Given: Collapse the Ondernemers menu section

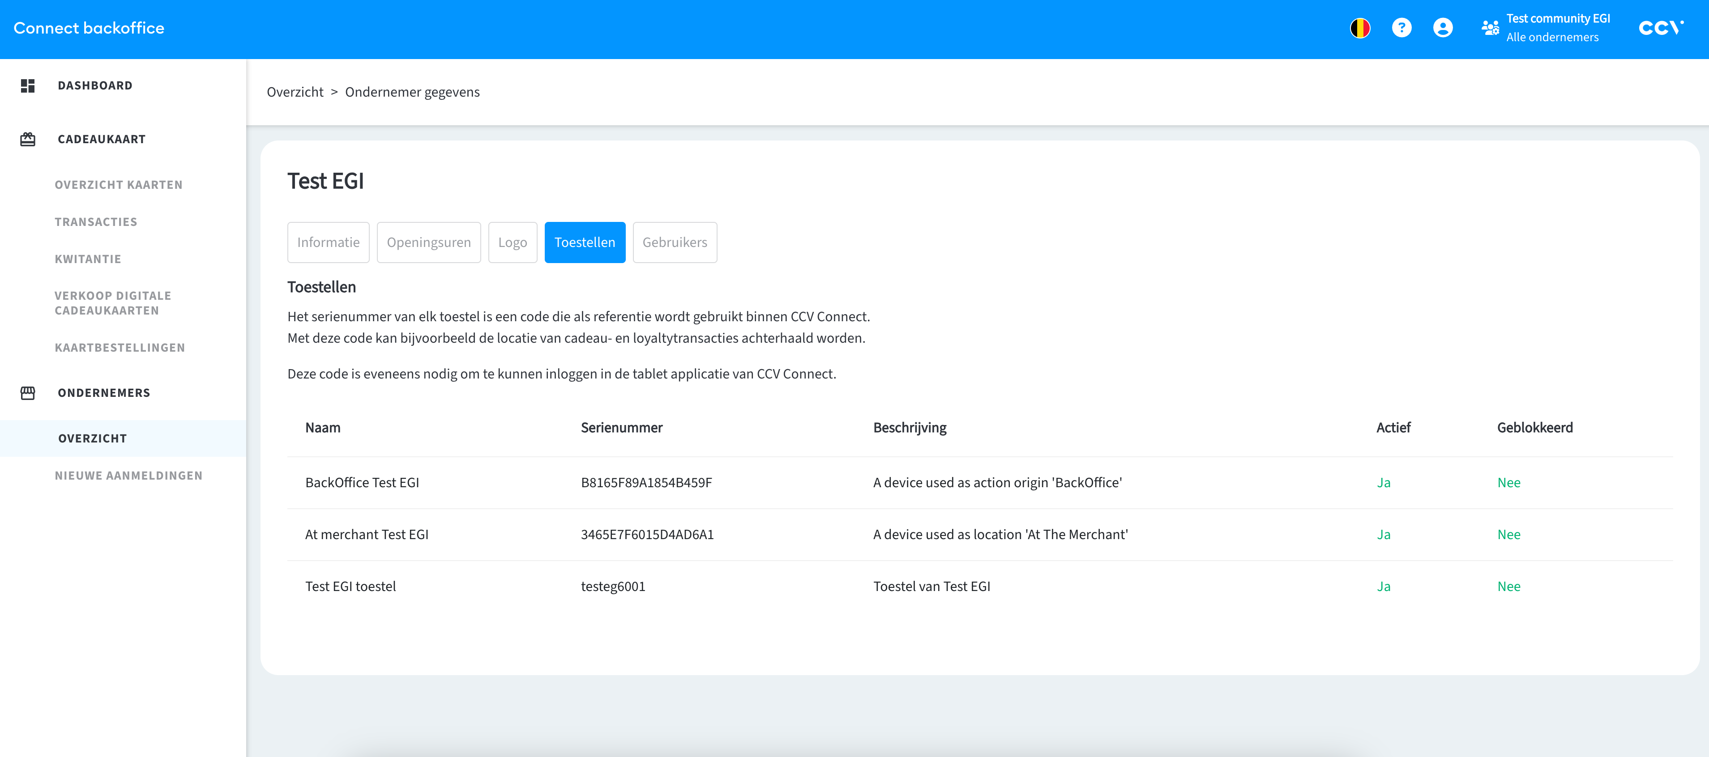Looking at the screenshot, I should 104,393.
